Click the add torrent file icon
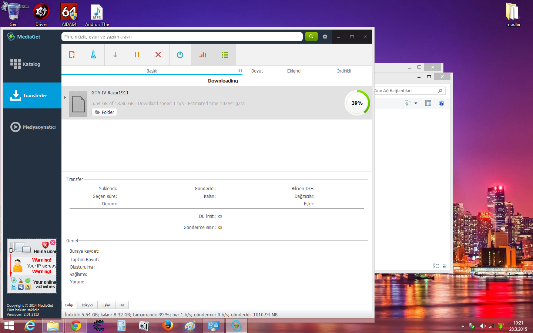The image size is (533, 333). pyautogui.click(x=72, y=55)
